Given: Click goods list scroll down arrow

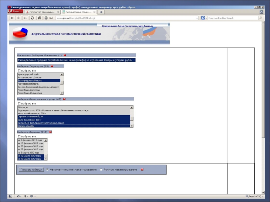Looking at the screenshot, I should coord(132,126).
